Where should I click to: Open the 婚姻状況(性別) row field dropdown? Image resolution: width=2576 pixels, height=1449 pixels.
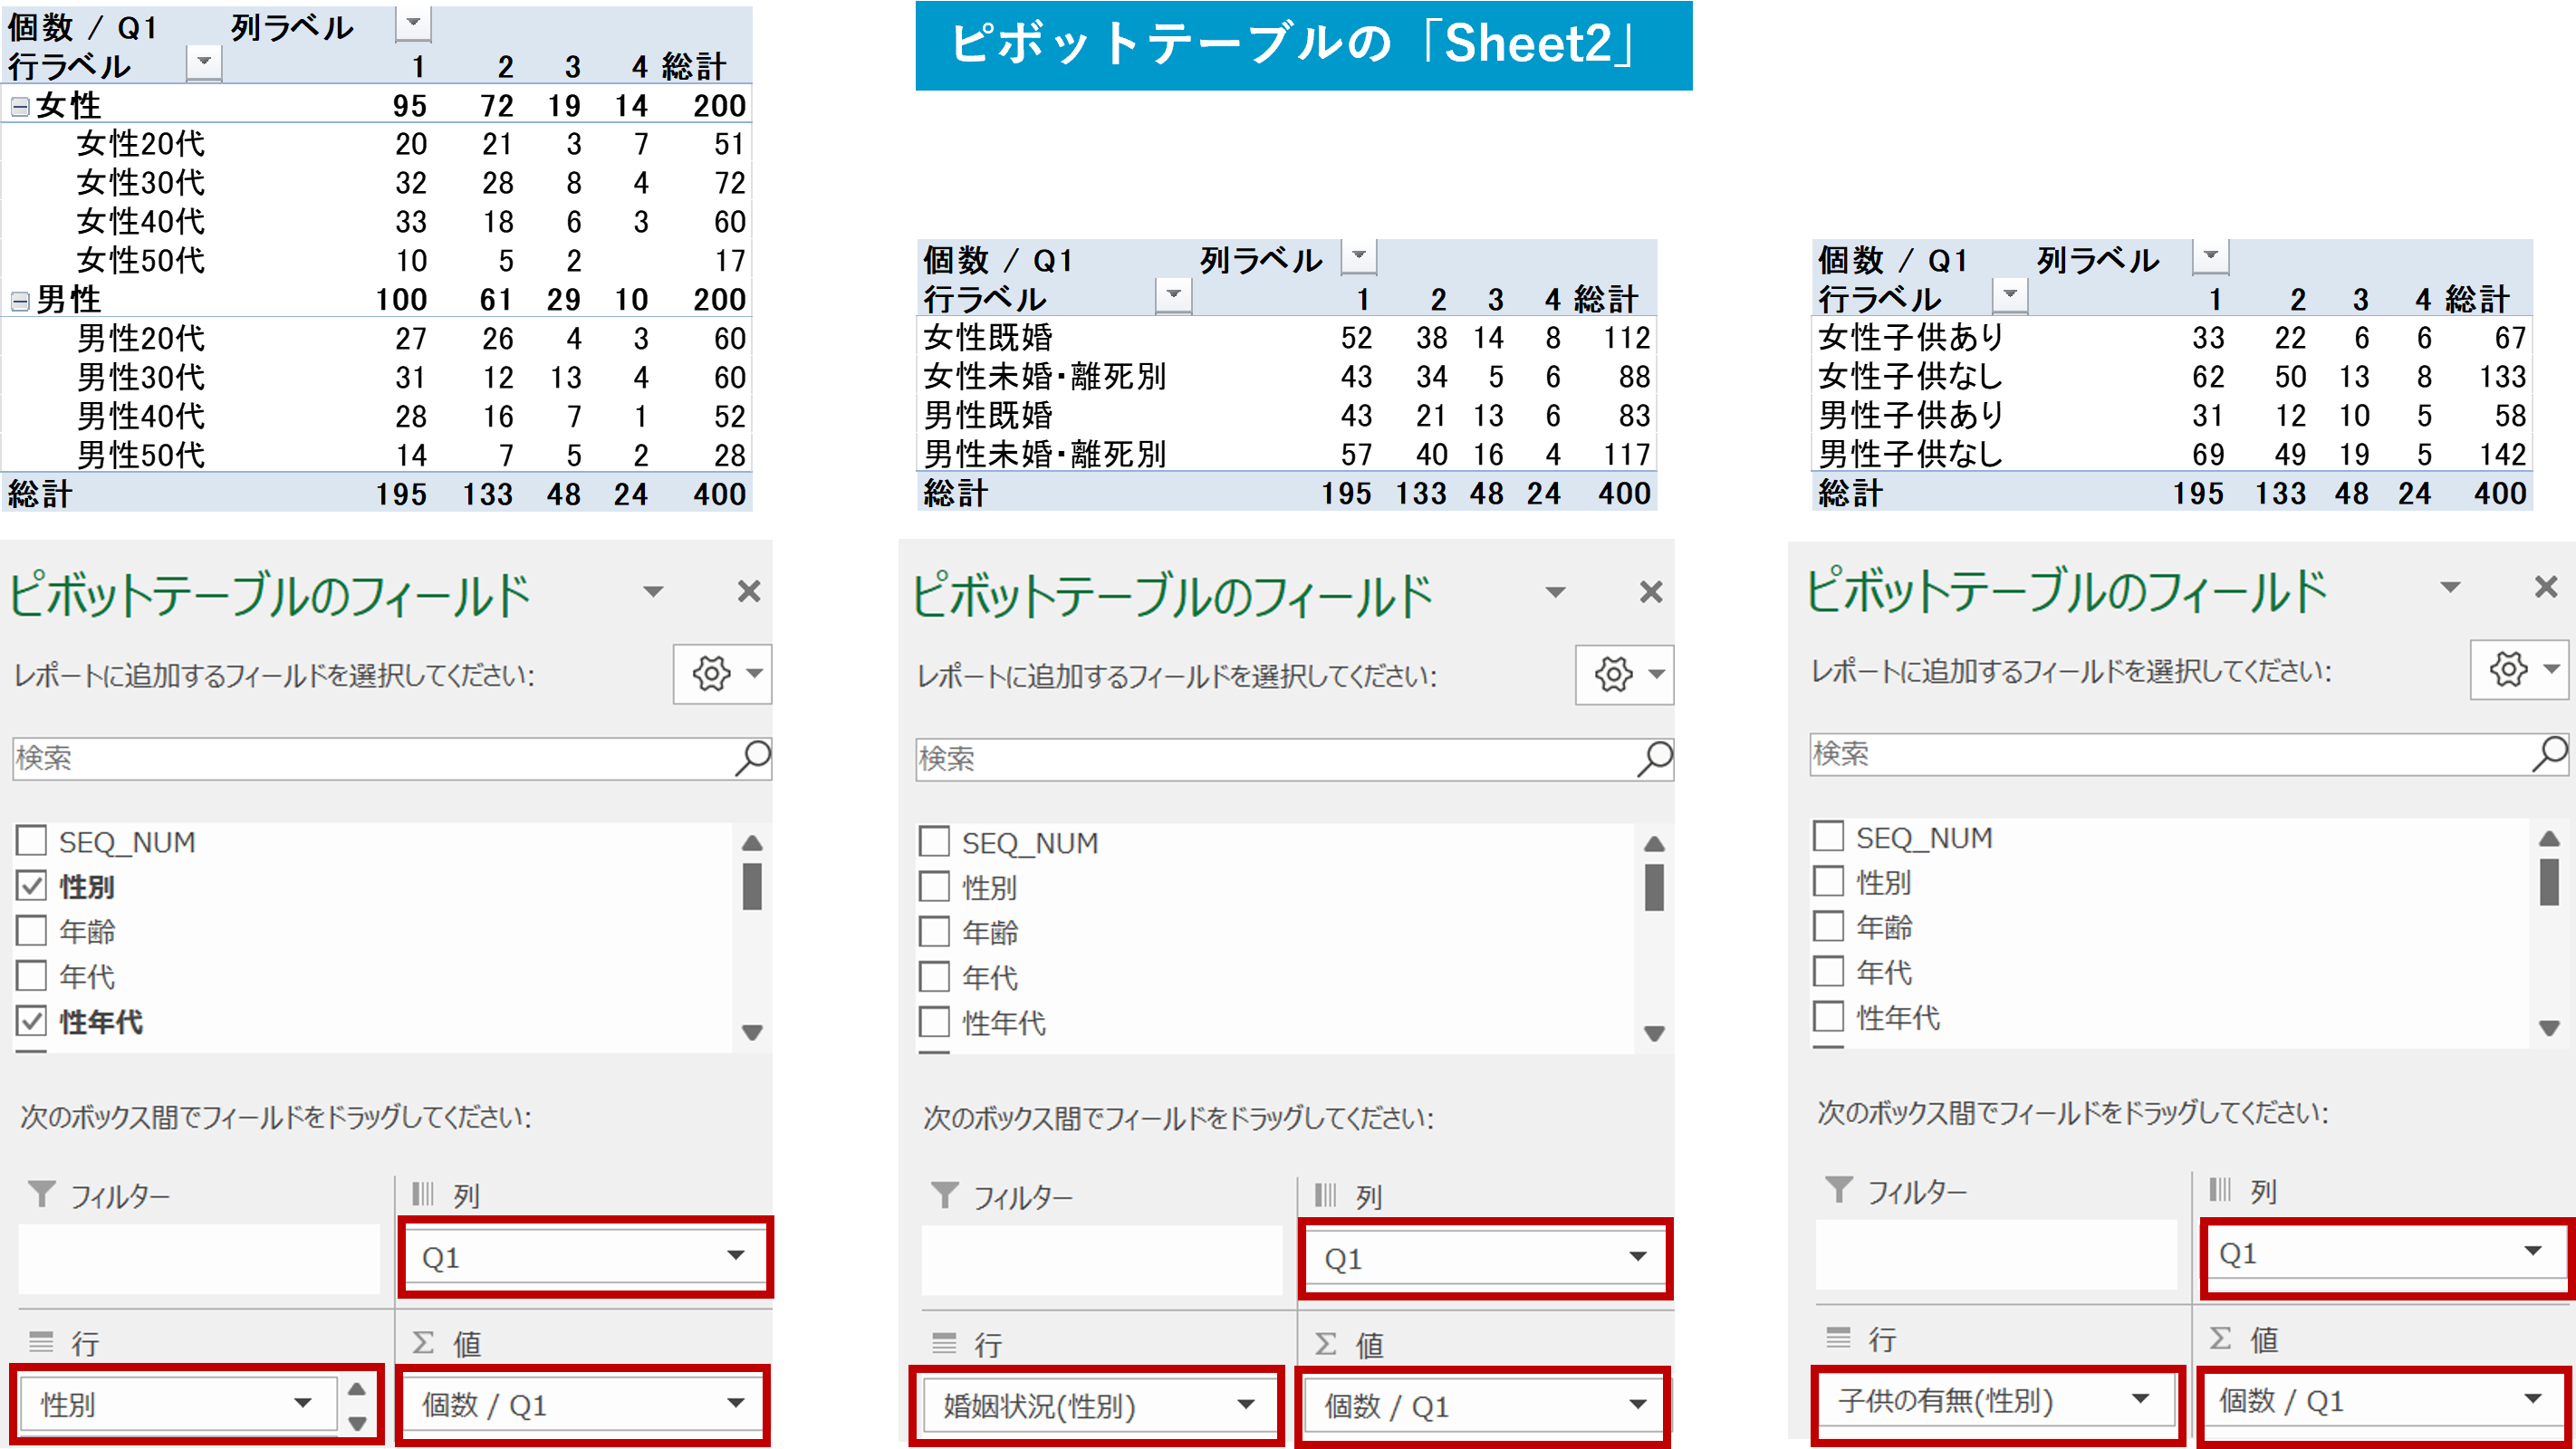tap(1246, 1405)
